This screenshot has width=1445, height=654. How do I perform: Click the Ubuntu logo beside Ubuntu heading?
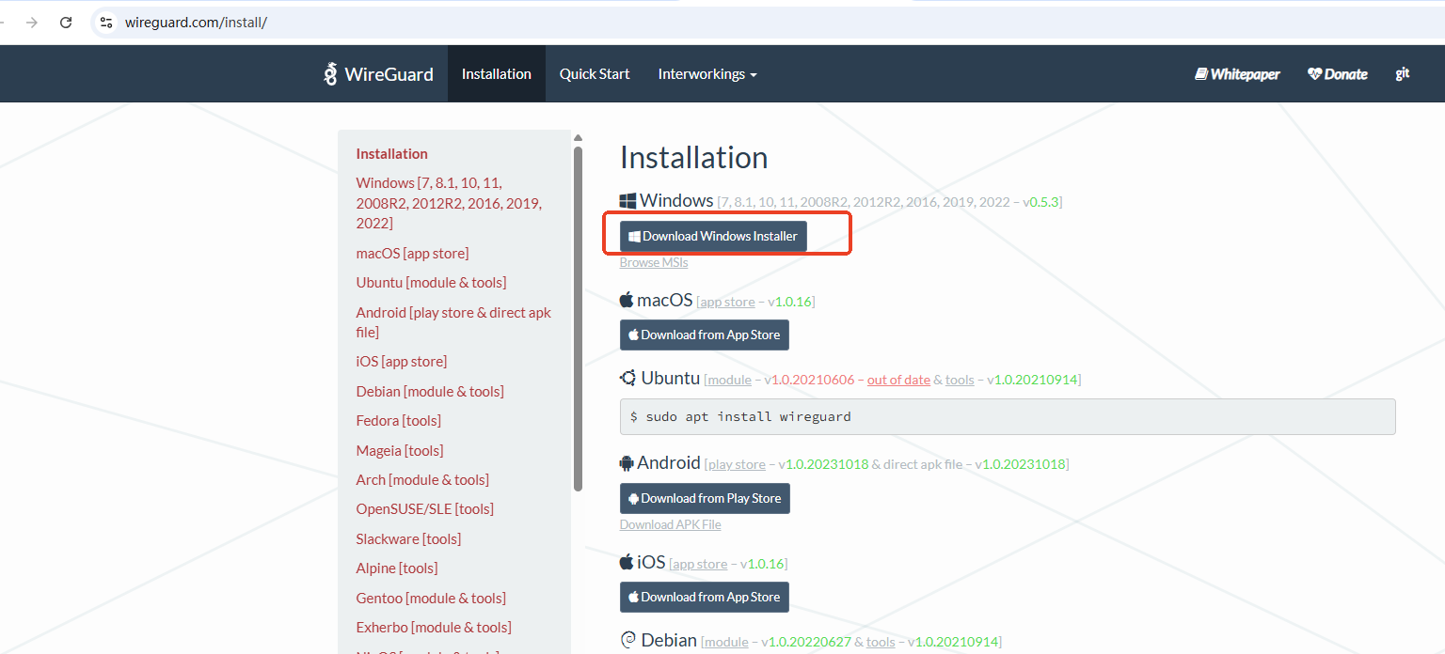click(x=628, y=378)
